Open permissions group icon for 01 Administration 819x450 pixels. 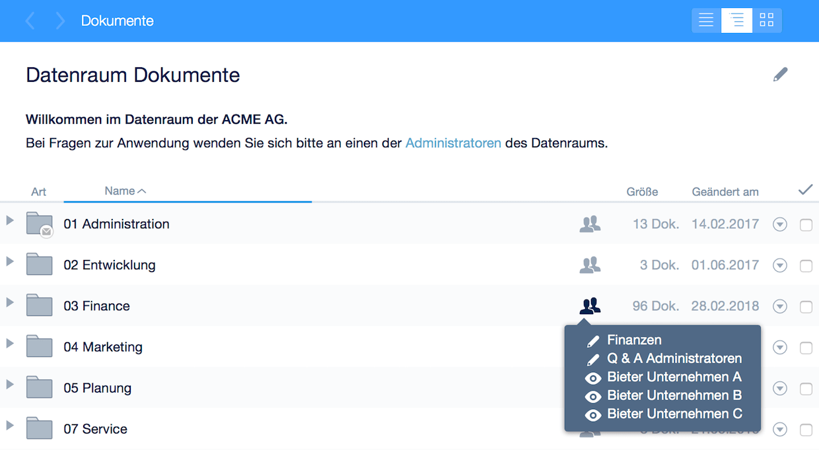click(x=590, y=224)
